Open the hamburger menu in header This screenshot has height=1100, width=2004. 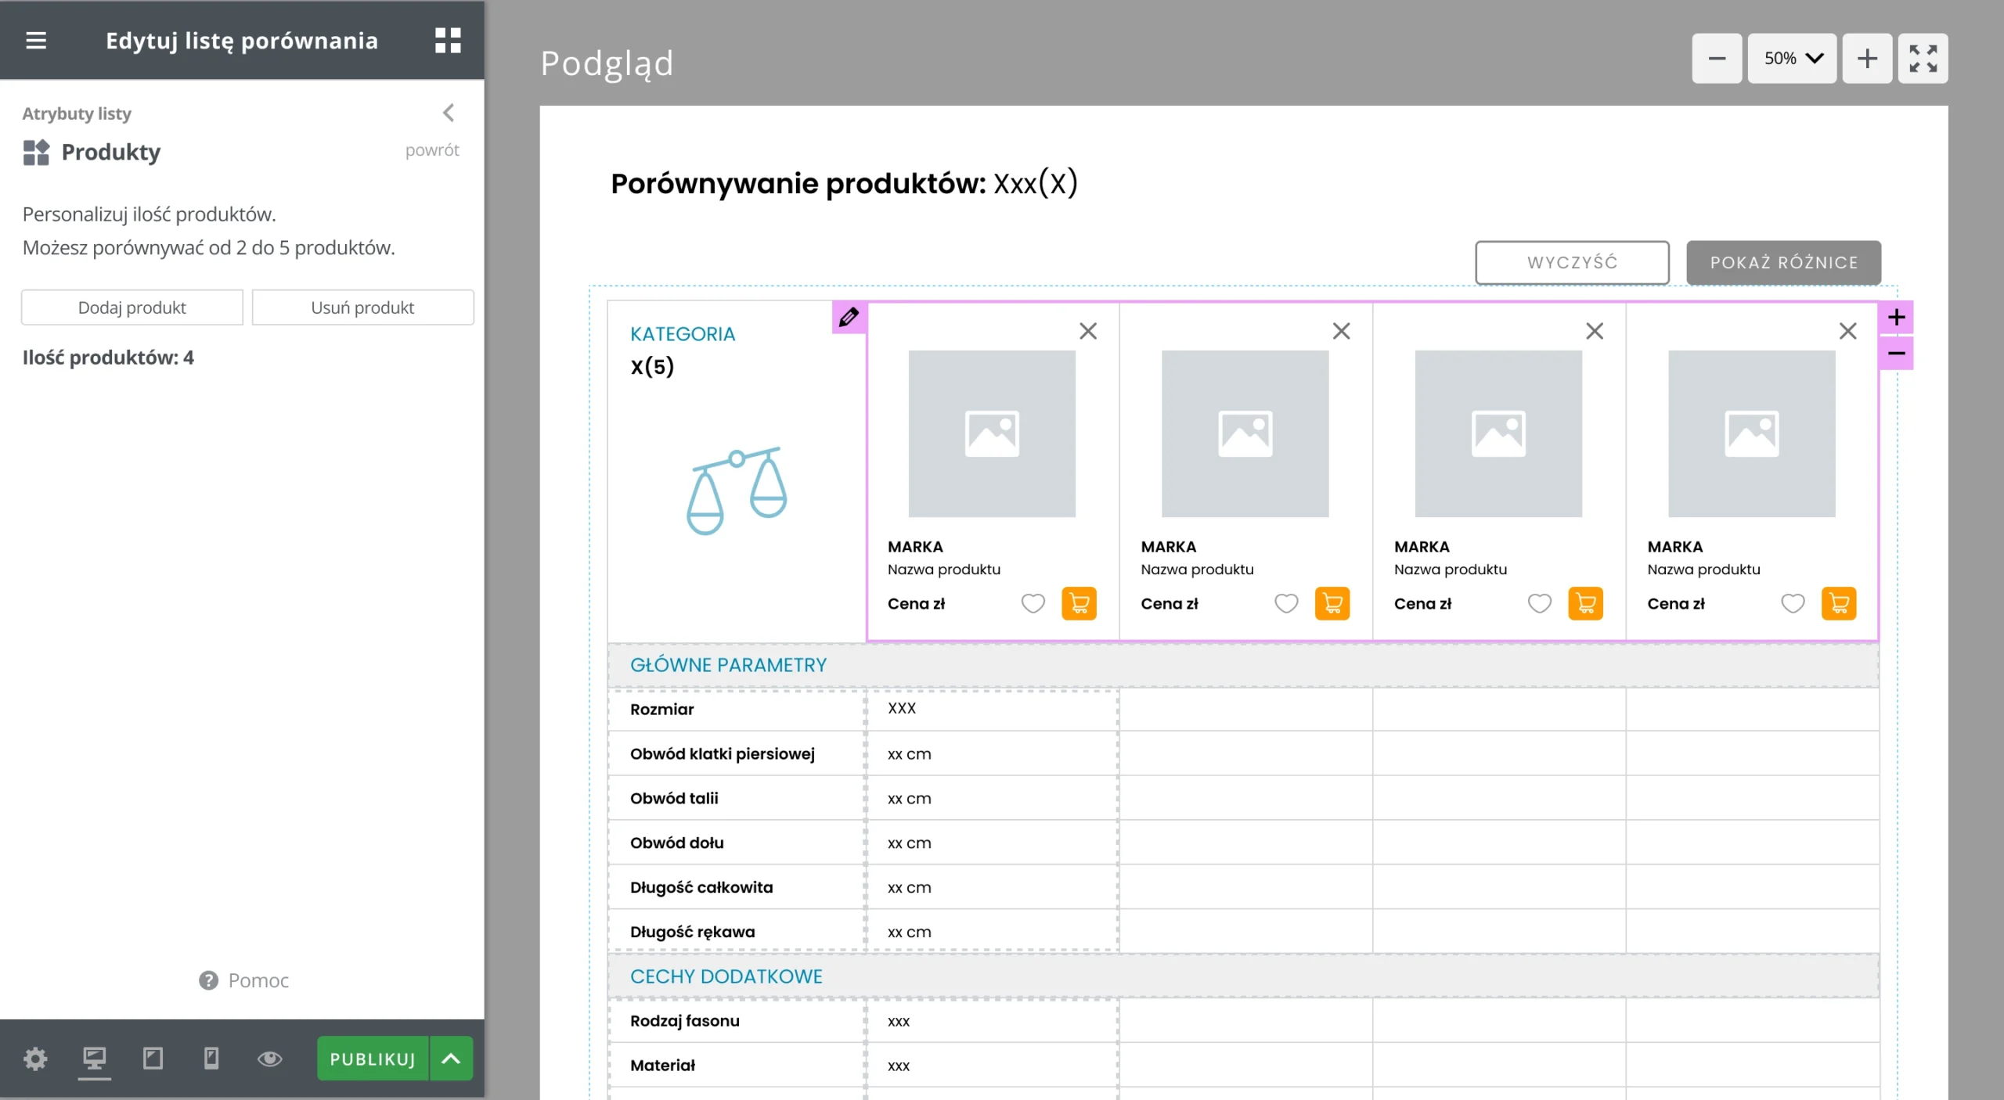click(36, 40)
